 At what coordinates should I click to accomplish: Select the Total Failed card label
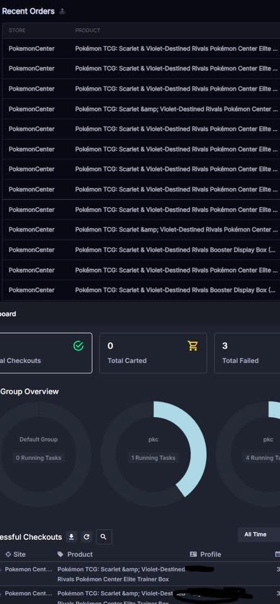[240, 361]
